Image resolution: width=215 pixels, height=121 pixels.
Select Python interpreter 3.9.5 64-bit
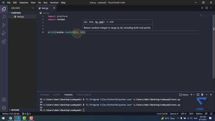click(x=11, y=114)
